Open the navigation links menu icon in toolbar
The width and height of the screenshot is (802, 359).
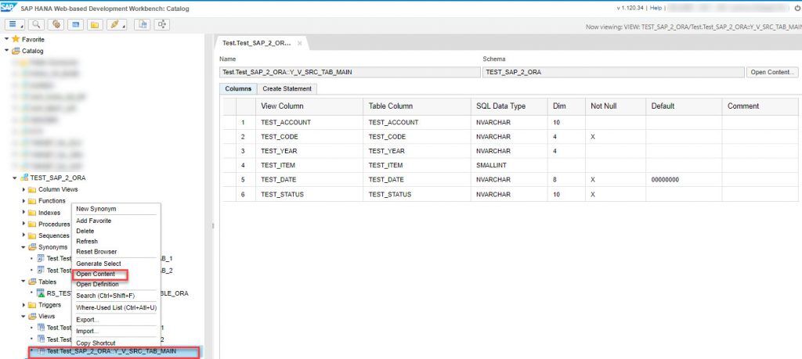click(x=14, y=24)
